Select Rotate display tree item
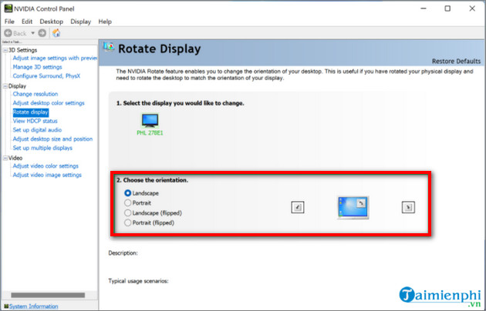 point(30,112)
